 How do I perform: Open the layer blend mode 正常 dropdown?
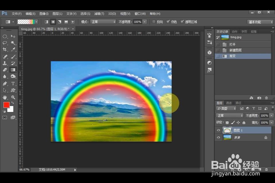[230, 115]
